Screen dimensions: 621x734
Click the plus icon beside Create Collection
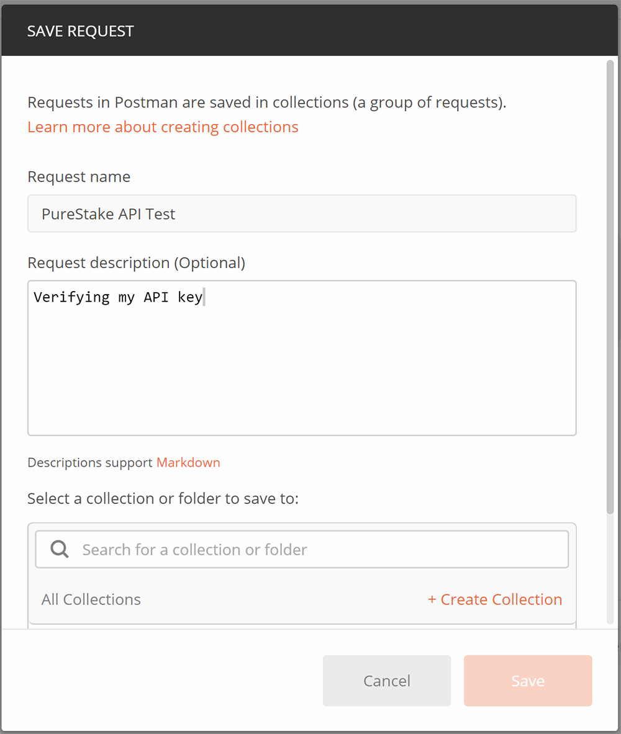tap(431, 599)
